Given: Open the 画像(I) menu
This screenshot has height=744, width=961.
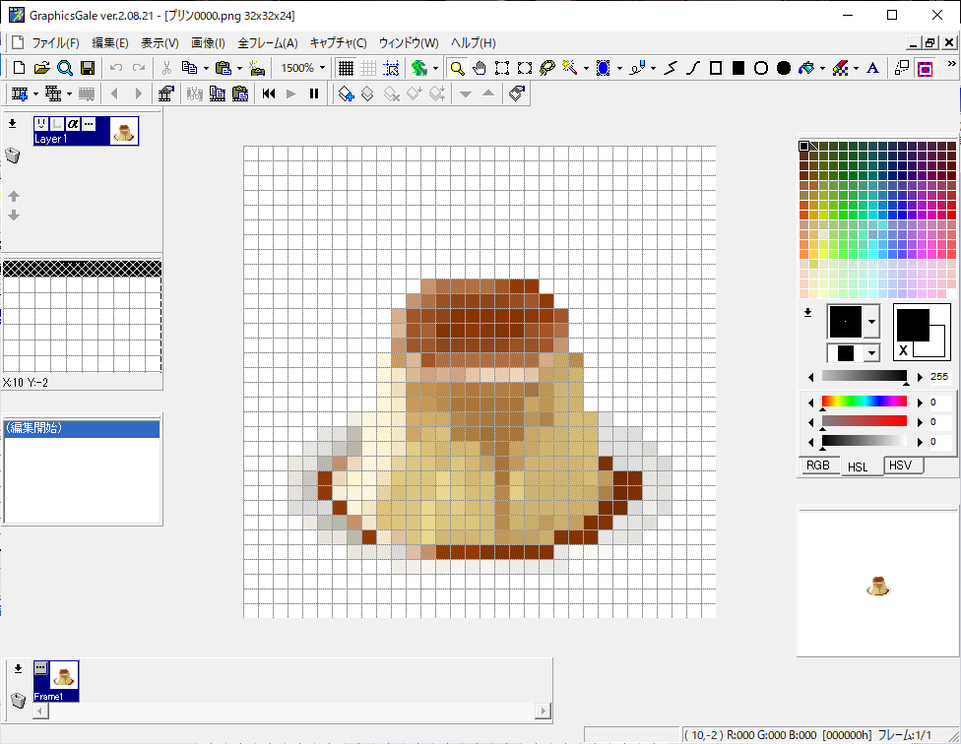Looking at the screenshot, I should [208, 43].
